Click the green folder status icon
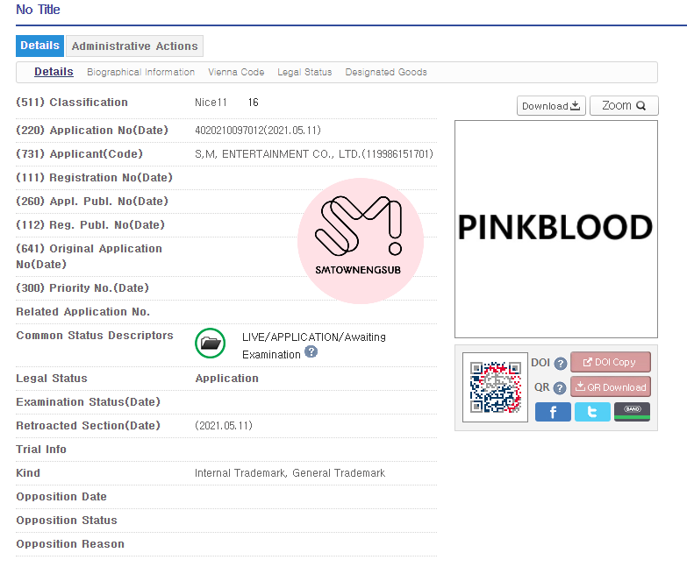 pyautogui.click(x=211, y=344)
